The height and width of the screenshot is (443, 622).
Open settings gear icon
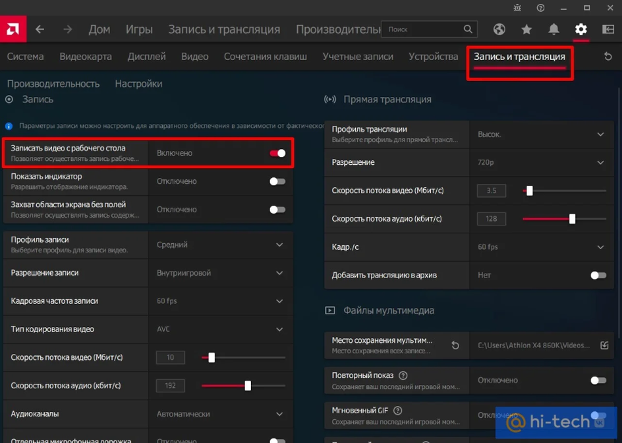pos(580,29)
